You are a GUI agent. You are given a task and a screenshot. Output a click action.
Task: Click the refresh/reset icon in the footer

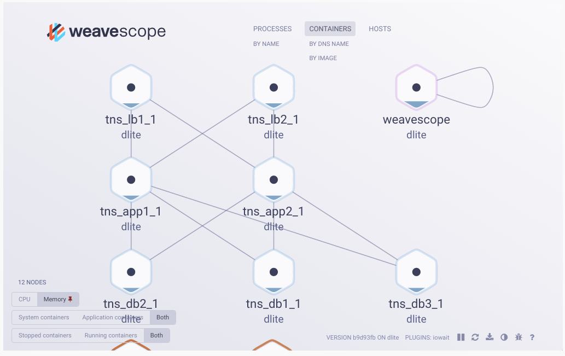(x=475, y=337)
